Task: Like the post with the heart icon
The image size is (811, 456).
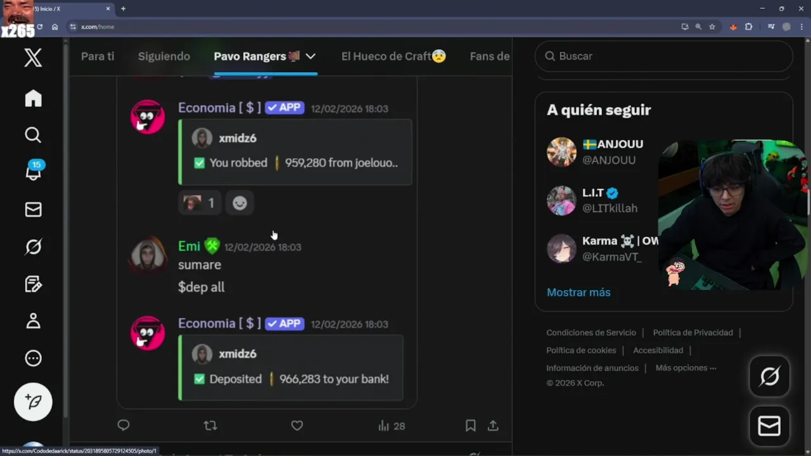Action: click(297, 426)
